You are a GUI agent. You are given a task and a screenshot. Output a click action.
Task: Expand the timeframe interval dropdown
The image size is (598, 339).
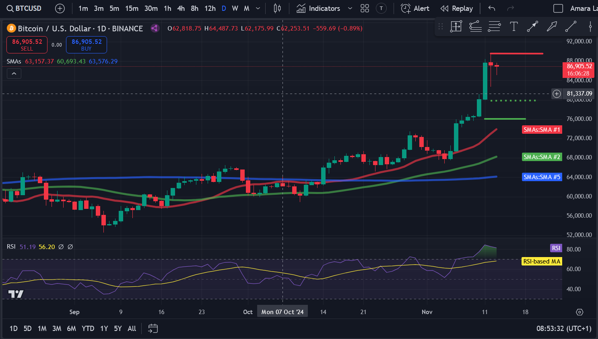pyautogui.click(x=258, y=8)
